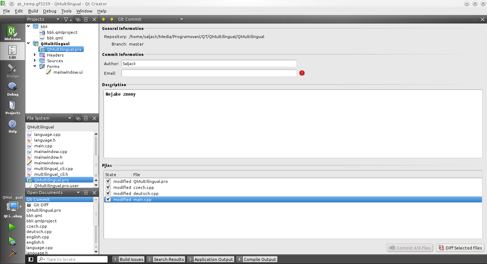Collapse the QMultilingual project node
This screenshot has height=264, width=487.
[29, 43]
